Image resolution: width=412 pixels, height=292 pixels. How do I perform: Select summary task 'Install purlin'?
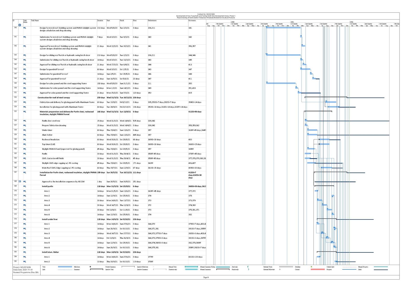47,186
